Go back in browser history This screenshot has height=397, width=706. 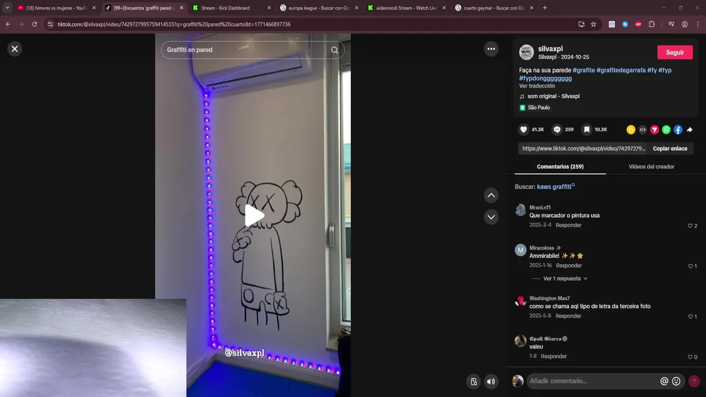tap(8, 24)
